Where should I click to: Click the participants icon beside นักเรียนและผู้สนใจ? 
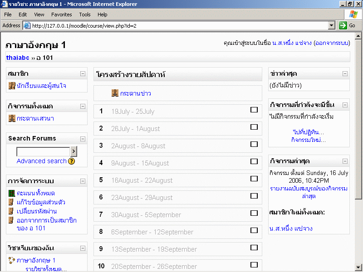tap(12, 86)
